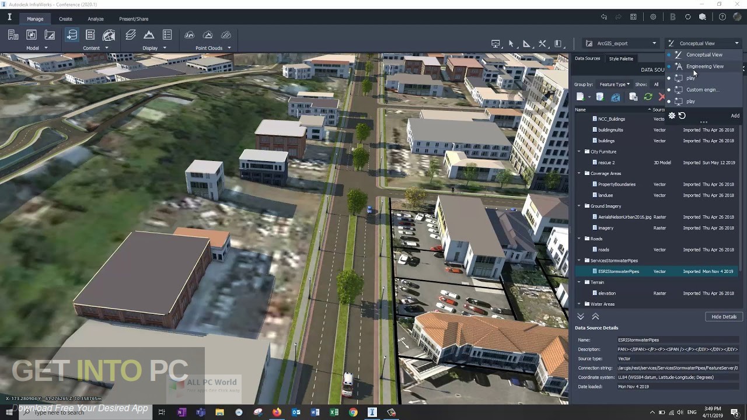This screenshot has width=747, height=420.
Task: Click the reset arrow icon beside the gear
Action: click(682, 116)
